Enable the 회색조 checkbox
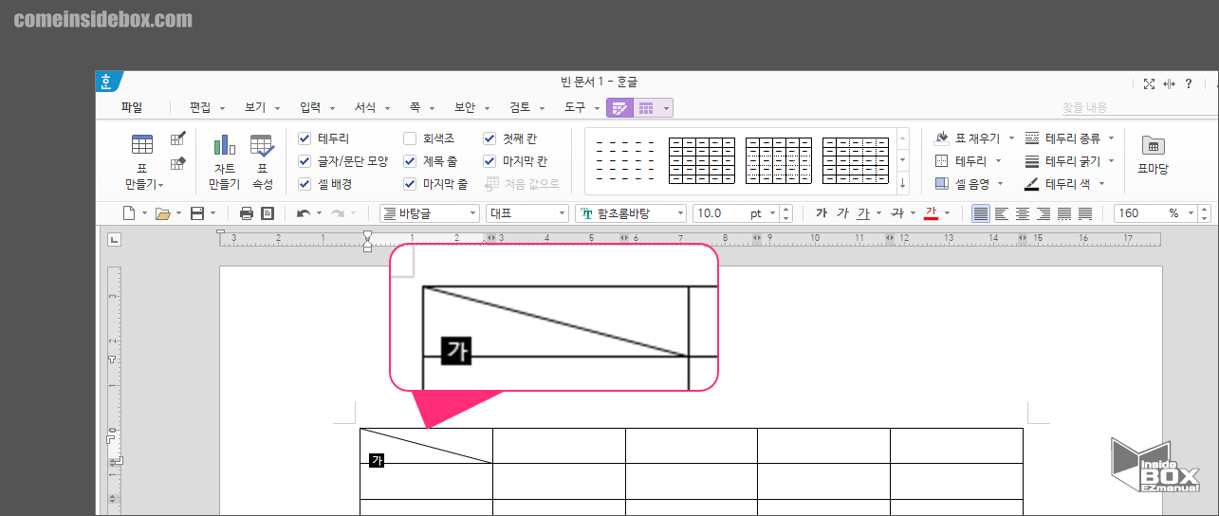Viewport: 1219px width, 516px height. click(410, 138)
